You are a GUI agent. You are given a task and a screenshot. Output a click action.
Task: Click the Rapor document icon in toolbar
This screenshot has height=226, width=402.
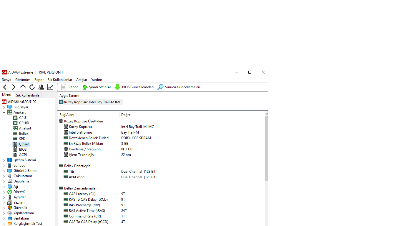click(x=64, y=87)
